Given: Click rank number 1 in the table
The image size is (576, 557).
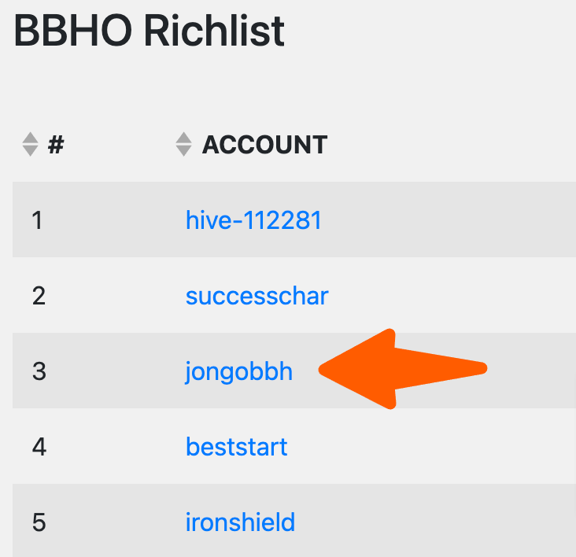Looking at the screenshot, I should click(37, 220).
